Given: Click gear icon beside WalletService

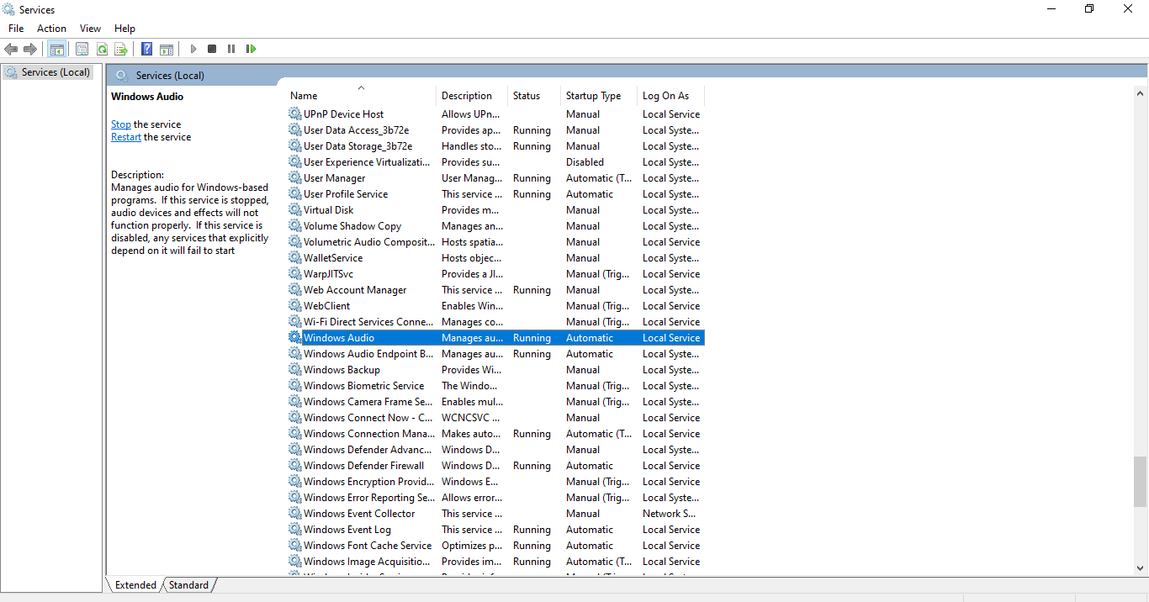Looking at the screenshot, I should point(294,257).
